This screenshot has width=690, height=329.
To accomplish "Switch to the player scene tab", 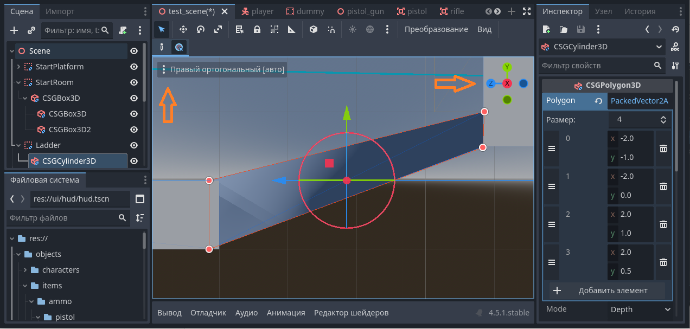I will (x=258, y=11).
